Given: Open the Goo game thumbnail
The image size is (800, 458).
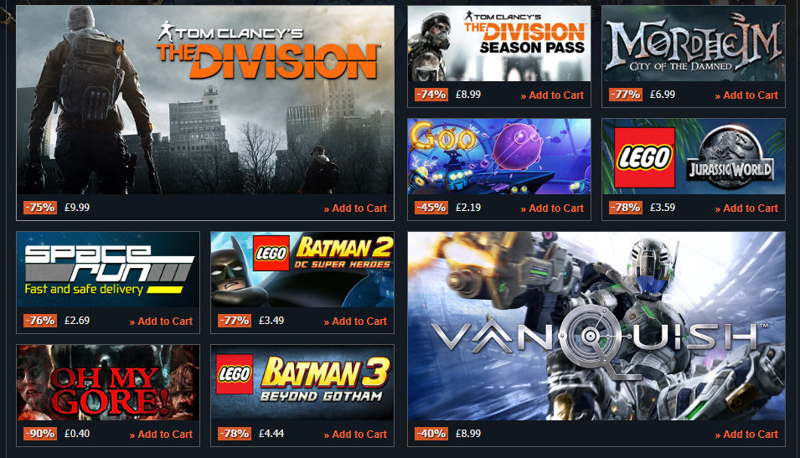Looking at the screenshot, I should pyautogui.click(x=499, y=157).
